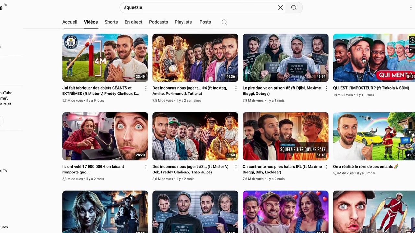The height and width of the screenshot is (233, 415).
Task: Select the Vidéos tab
Action: (91, 22)
